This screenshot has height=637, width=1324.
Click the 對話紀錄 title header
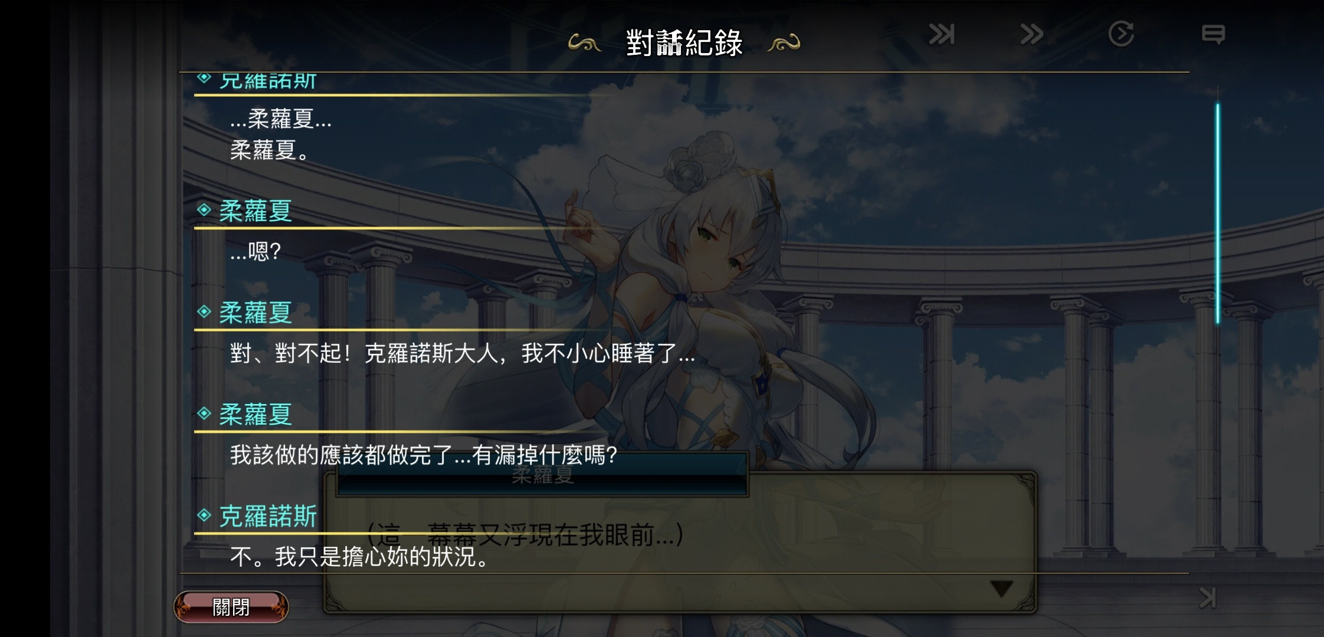[x=684, y=42]
